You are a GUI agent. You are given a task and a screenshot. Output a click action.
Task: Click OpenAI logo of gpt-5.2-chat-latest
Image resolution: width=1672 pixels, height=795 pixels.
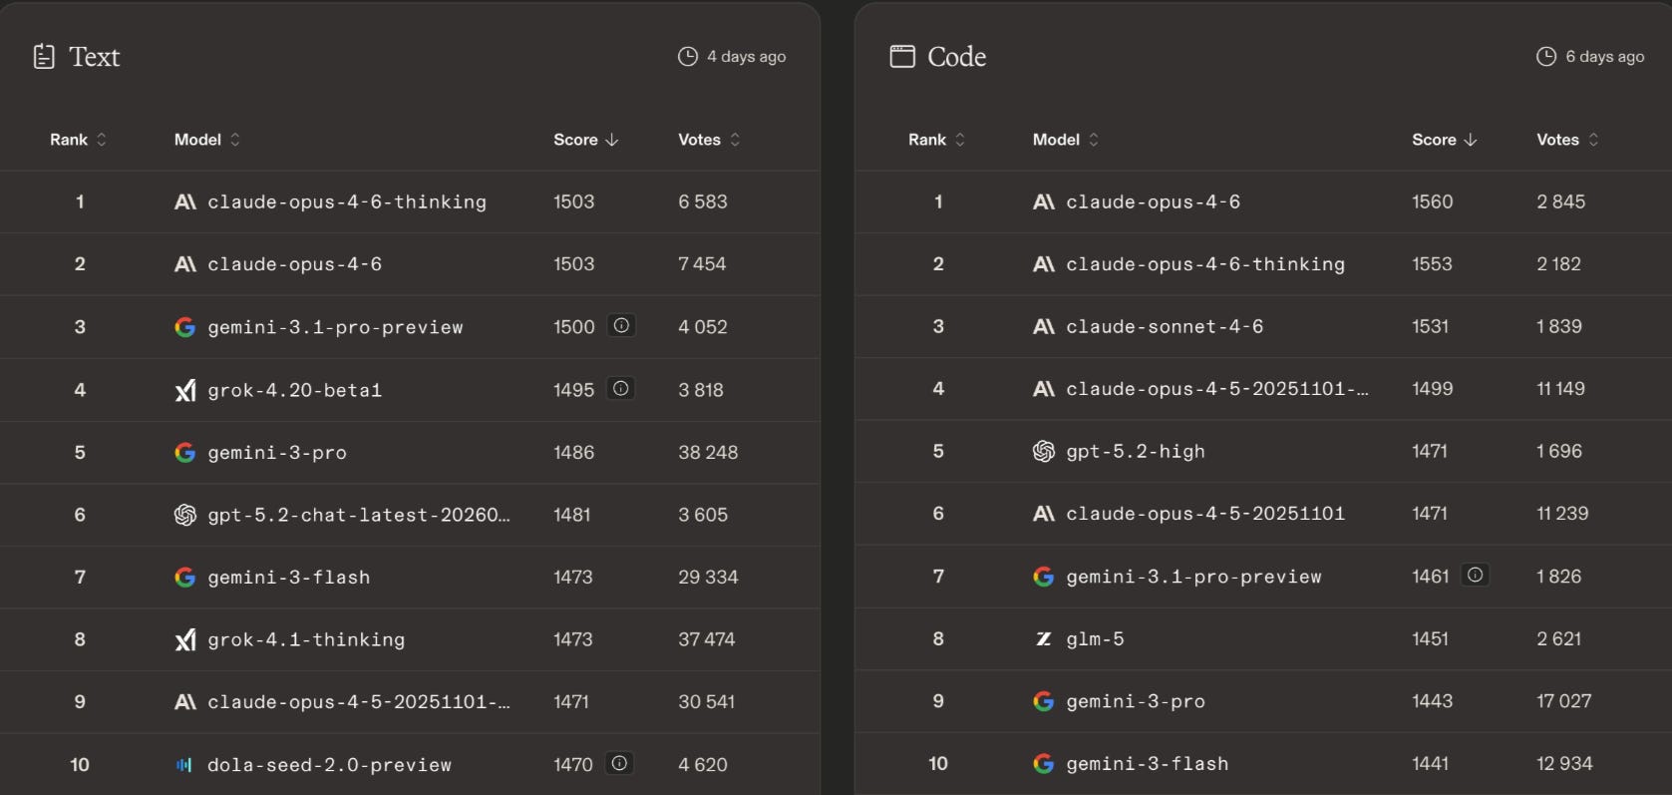tap(185, 515)
